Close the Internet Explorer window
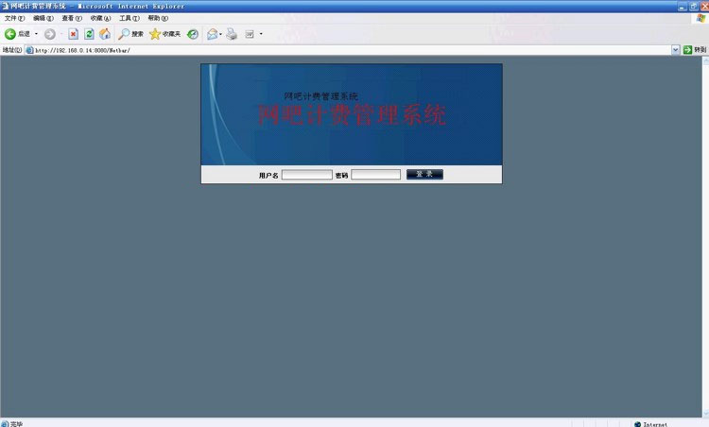 pos(704,7)
